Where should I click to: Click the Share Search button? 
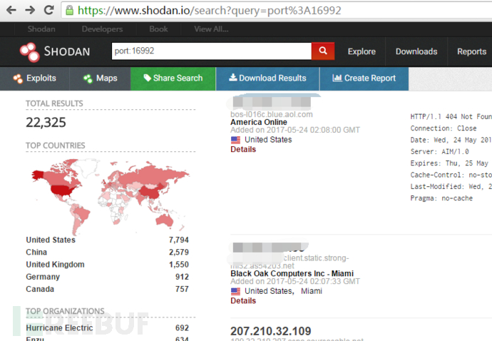click(x=173, y=78)
